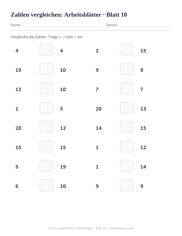Click answer box between 1 and 12

[x=127, y=146]
